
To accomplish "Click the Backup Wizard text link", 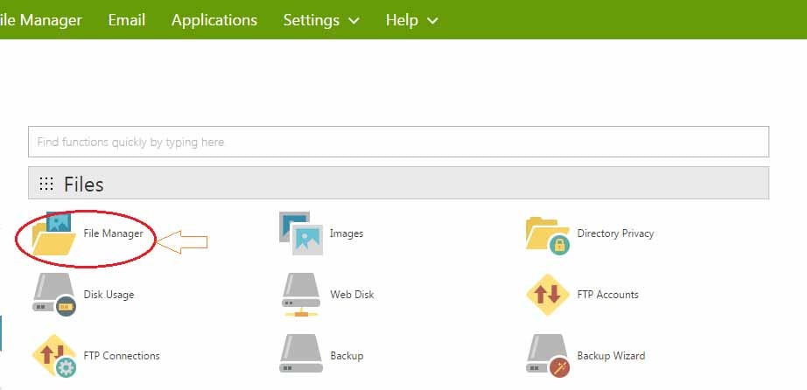I will pos(611,356).
